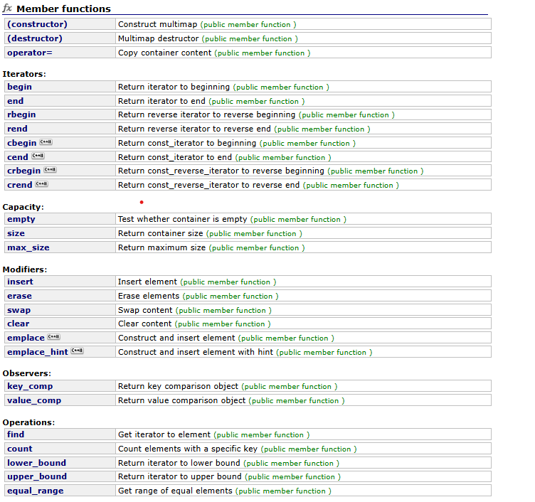Click 'Return const_iterator to end' description
The height and width of the screenshot is (502, 535).
coord(175,157)
